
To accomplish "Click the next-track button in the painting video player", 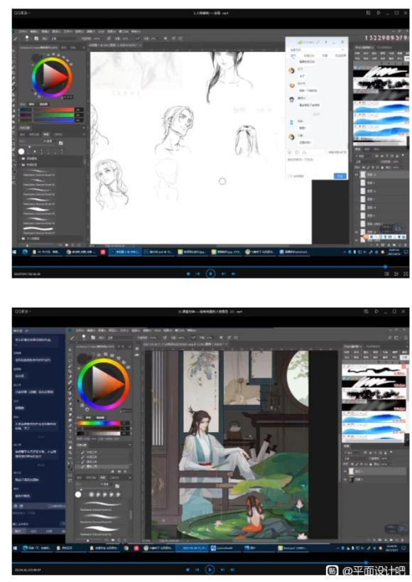I will click(x=222, y=569).
